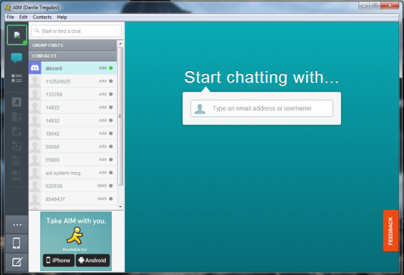Click the person icon in the username field
Screen dimensions: 404x275
200,108
